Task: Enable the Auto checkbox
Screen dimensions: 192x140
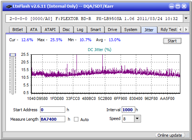Action: click(x=76, y=119)
